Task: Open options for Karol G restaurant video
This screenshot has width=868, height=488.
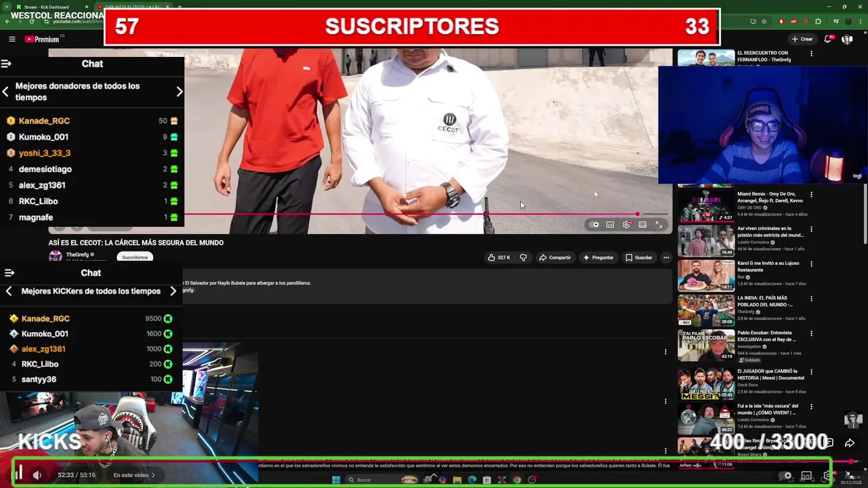Action: point(811,264)
